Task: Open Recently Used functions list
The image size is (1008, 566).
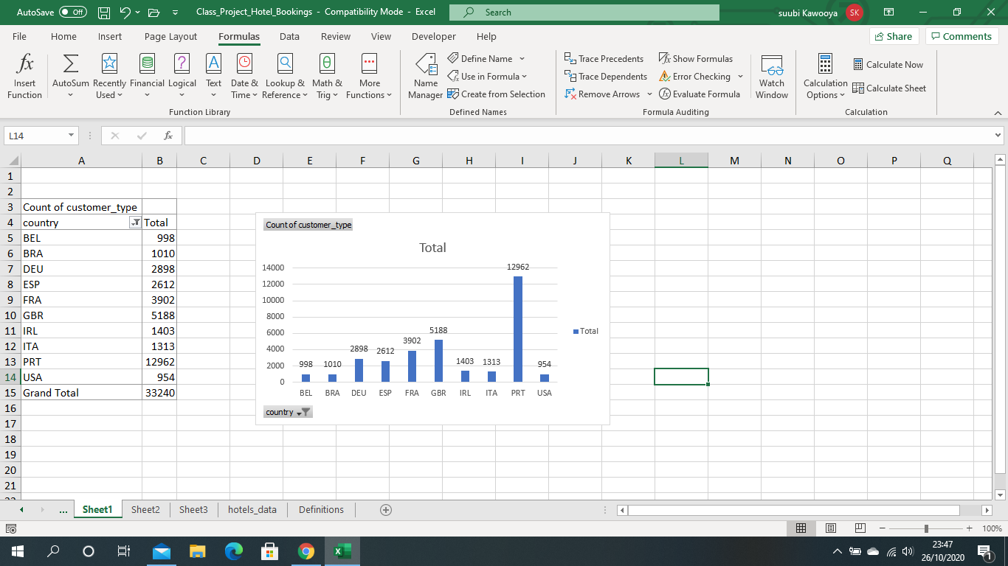Action: pyautogui.click(x=109, y=77)
